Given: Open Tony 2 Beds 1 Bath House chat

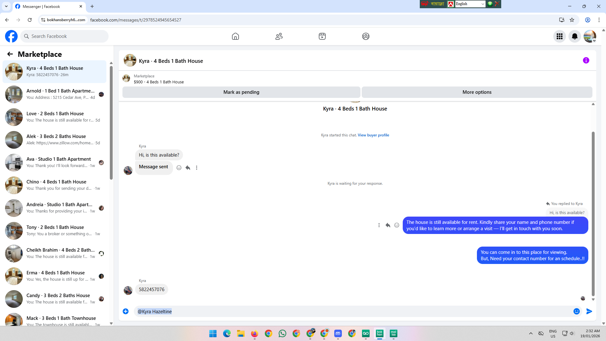Looking at the screenshot, I should pos(55,231).
